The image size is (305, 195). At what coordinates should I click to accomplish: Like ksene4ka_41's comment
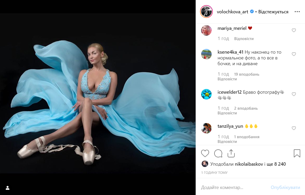point(294,54)
